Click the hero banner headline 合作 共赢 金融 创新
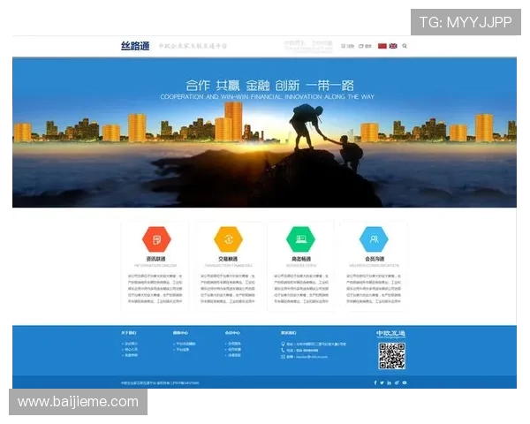 coord(269,85)
